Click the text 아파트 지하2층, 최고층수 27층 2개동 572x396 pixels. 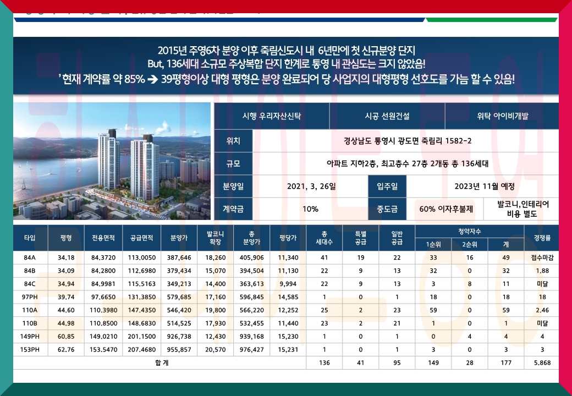(388, 163)
